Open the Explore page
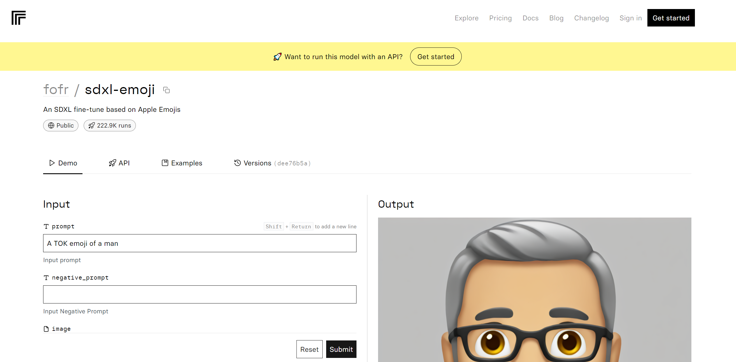Viewport: 736px width, 362px height. pos(466,18)
